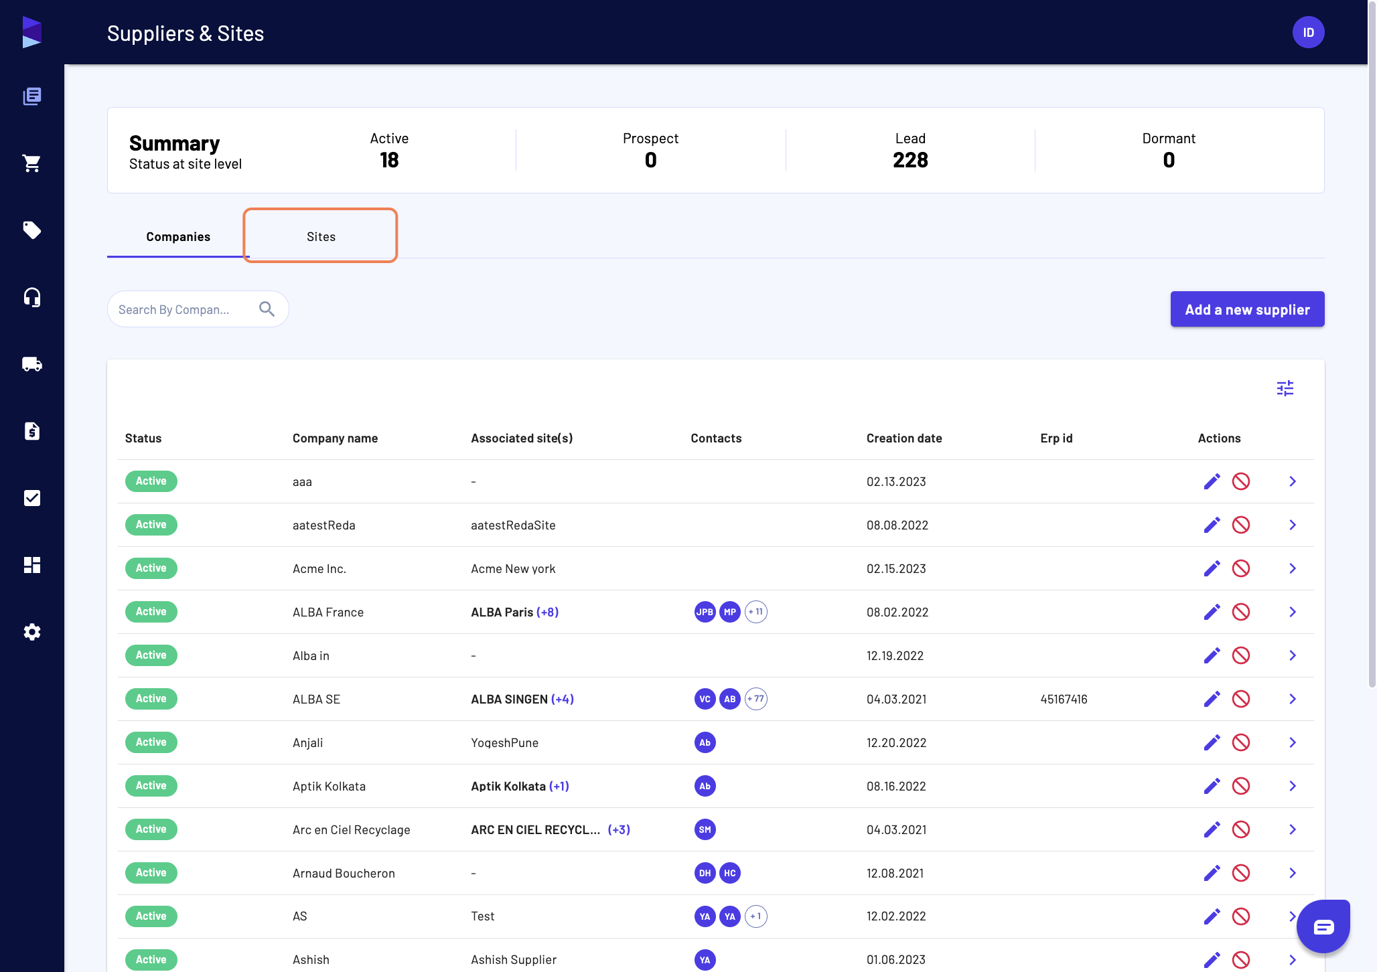This screenshot has height=972, width=1377.
Task: Show more ALBA SINGEN sites (+4)
Action: [563, 699]
